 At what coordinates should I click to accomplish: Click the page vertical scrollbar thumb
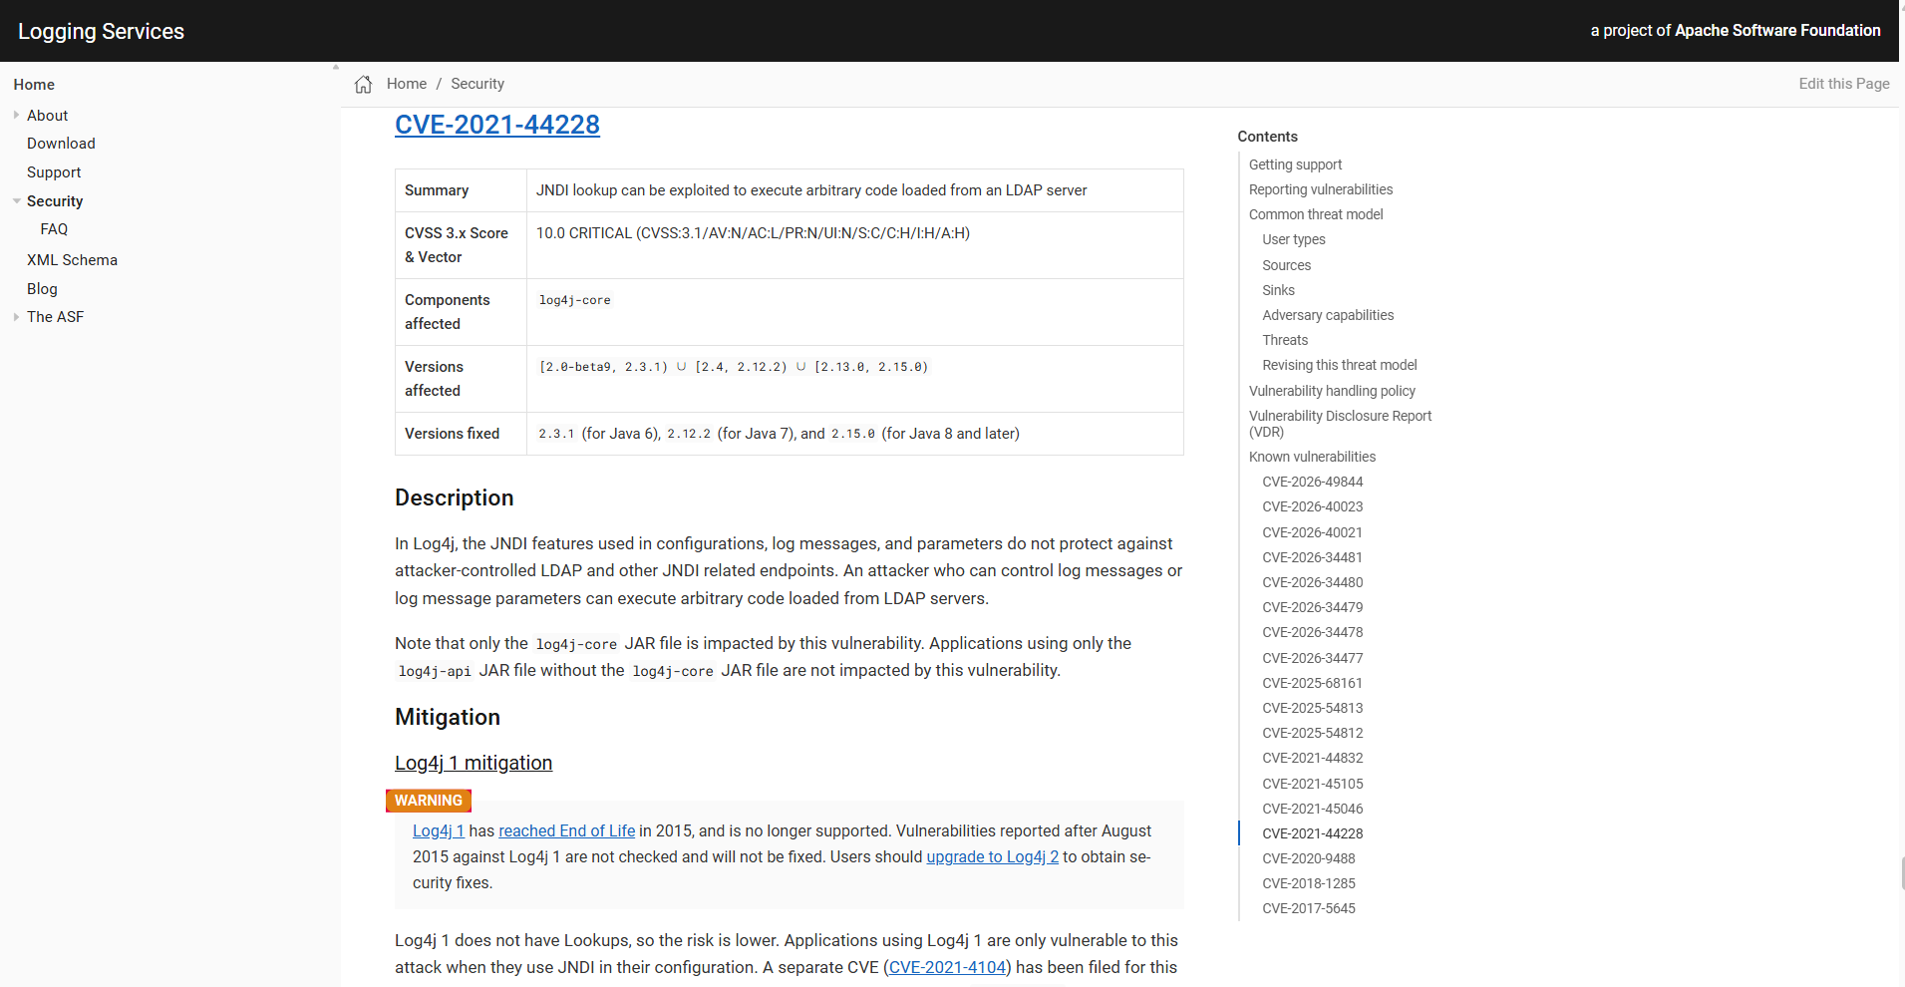(1902, 873)
